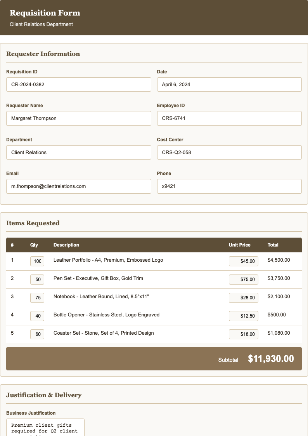
Task: Select the Department field containing Client Relations
Action: (78, 152)
